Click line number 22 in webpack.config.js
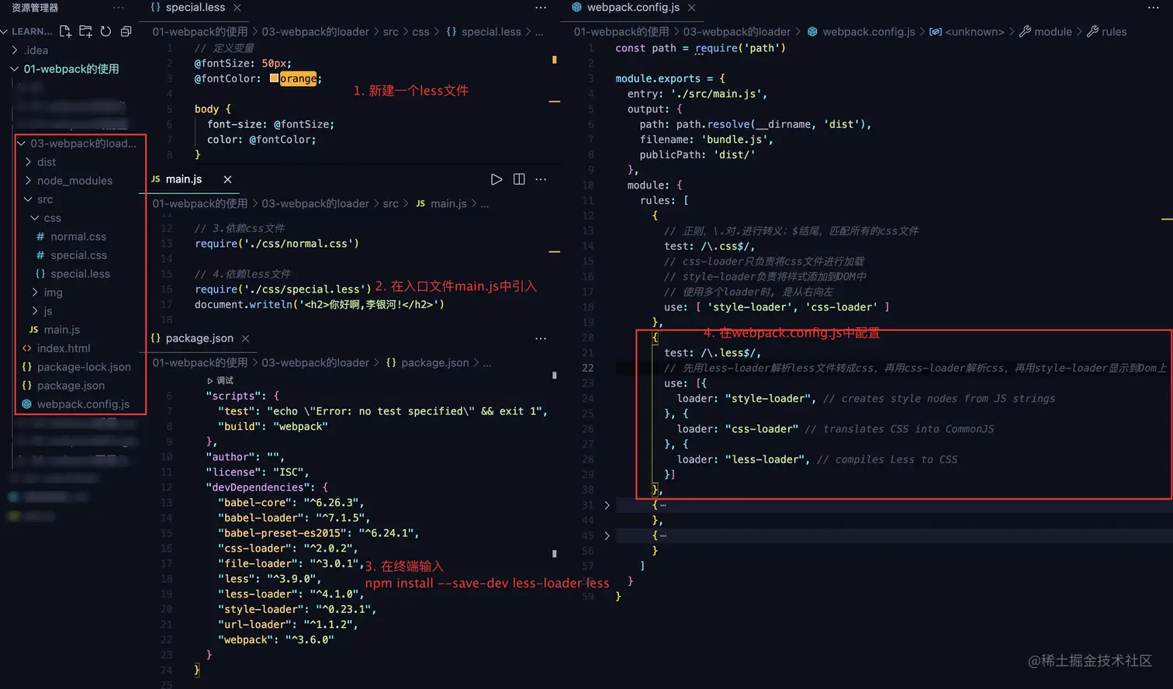Image resolution: width=1173 pixels, height=689 pixels. [587, 368]
